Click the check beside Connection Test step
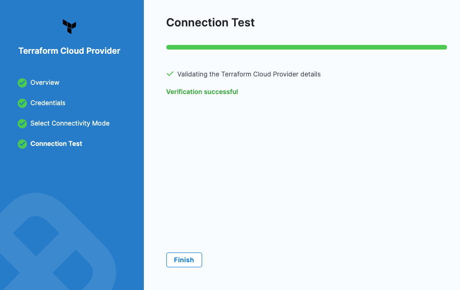460x290 pixels. (22, 144)
